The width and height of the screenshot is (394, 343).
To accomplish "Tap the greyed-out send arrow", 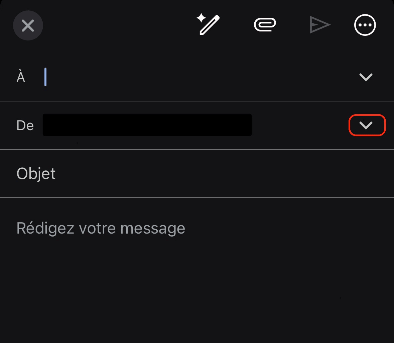I will click(x=320, y=25).
